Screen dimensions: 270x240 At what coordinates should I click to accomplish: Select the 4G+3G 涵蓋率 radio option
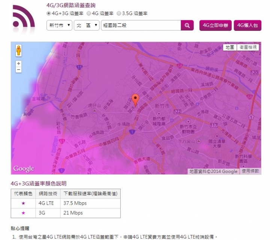point(48,13)
